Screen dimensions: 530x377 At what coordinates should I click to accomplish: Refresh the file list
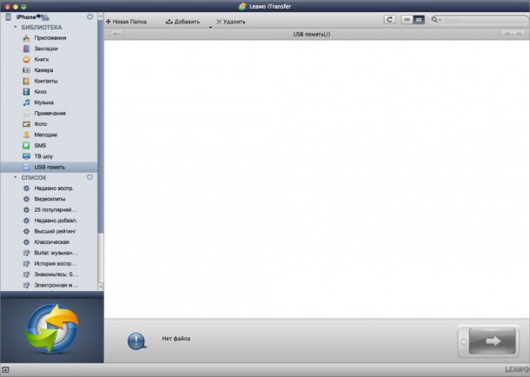coord(390,20)
